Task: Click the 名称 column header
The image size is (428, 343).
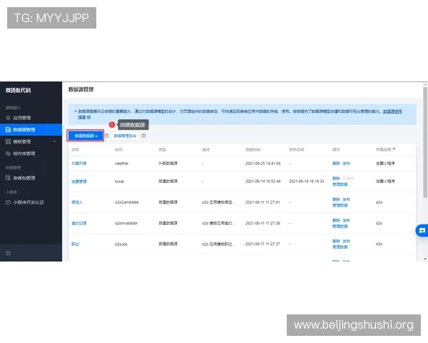Action: pyautogui.click(x=75, y=149)
